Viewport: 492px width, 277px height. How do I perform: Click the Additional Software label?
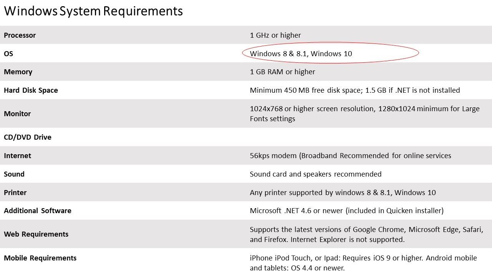pyautogui.click(x=38, y=211)
